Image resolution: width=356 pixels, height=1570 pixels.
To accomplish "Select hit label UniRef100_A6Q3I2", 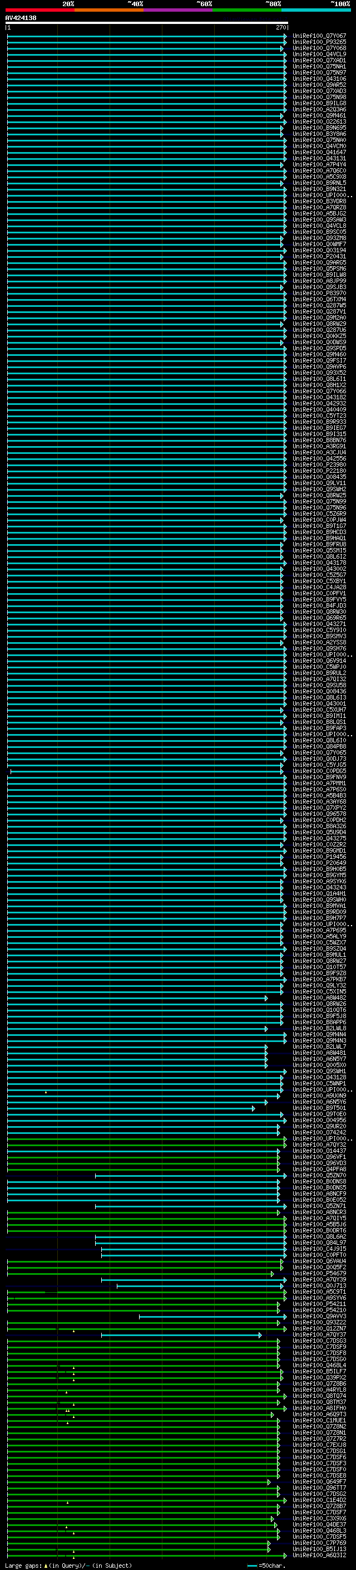I will coord(319,1556).
